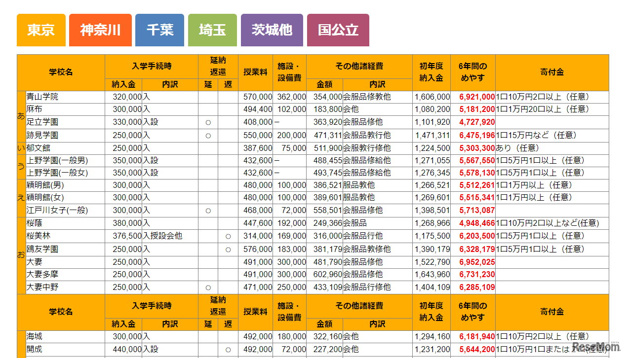Click school name 江戸川女子(一般)

[57, 210]
